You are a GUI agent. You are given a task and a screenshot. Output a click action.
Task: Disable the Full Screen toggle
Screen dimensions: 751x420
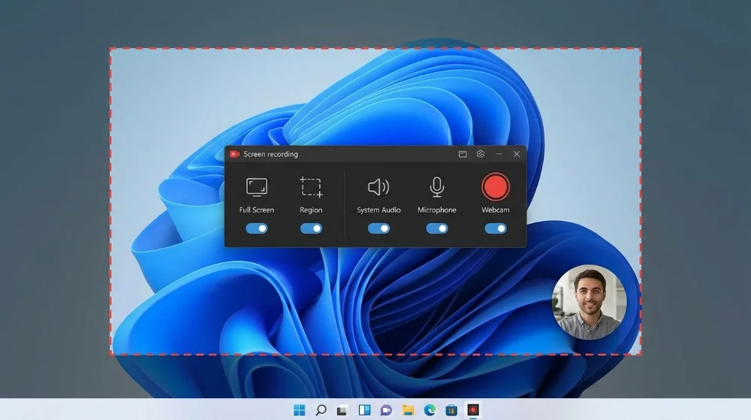point(257,228)
